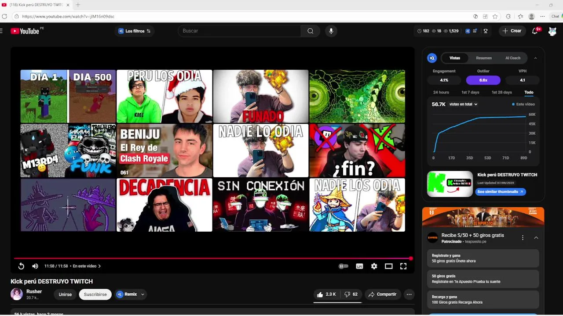Viewport: 563px width, 316px height.
Task: Collapse the vidIQ panel chevron
Action: [x=535, y=58]
